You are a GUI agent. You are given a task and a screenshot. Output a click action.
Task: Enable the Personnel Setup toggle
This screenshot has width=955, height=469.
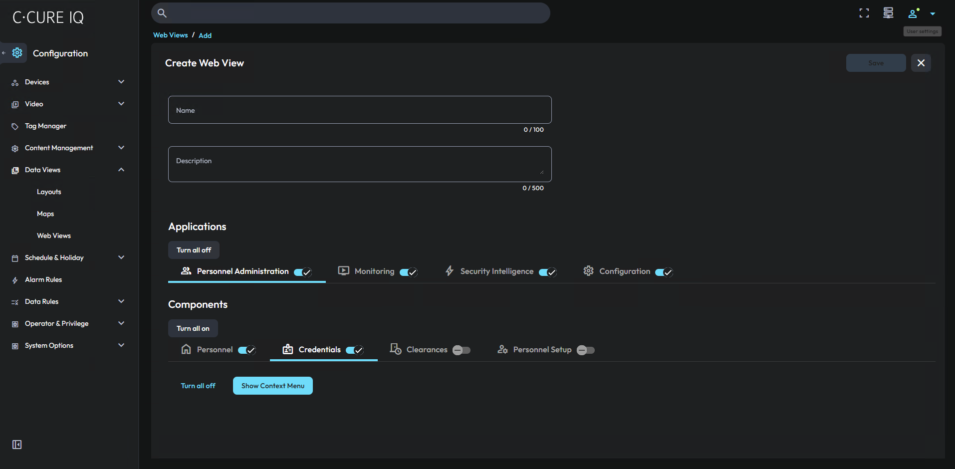point(585,350)
